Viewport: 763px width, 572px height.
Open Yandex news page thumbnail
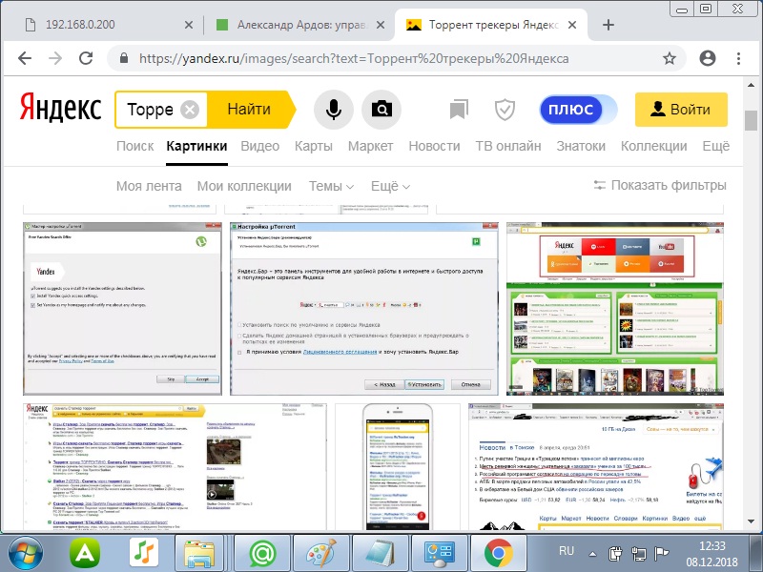click(596, 466)
